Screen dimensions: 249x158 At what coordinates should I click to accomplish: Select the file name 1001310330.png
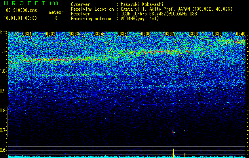21,11
